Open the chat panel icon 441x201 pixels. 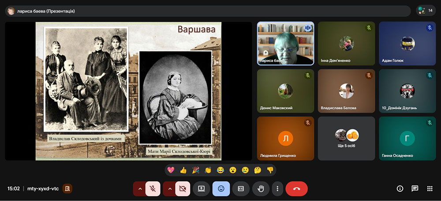pyautogui.click(x=415, y=189)
